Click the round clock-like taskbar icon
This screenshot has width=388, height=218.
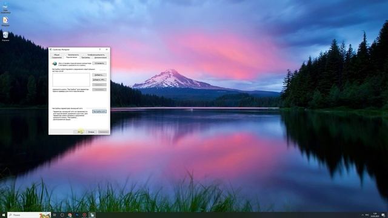pos(62,215)
